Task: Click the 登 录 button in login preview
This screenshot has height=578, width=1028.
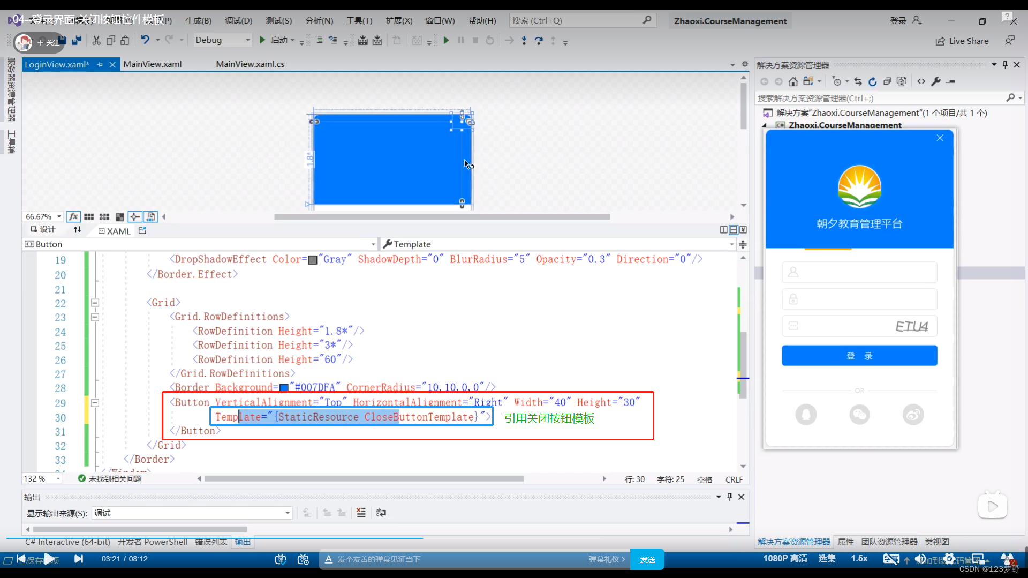Action: tap(859, 356)
